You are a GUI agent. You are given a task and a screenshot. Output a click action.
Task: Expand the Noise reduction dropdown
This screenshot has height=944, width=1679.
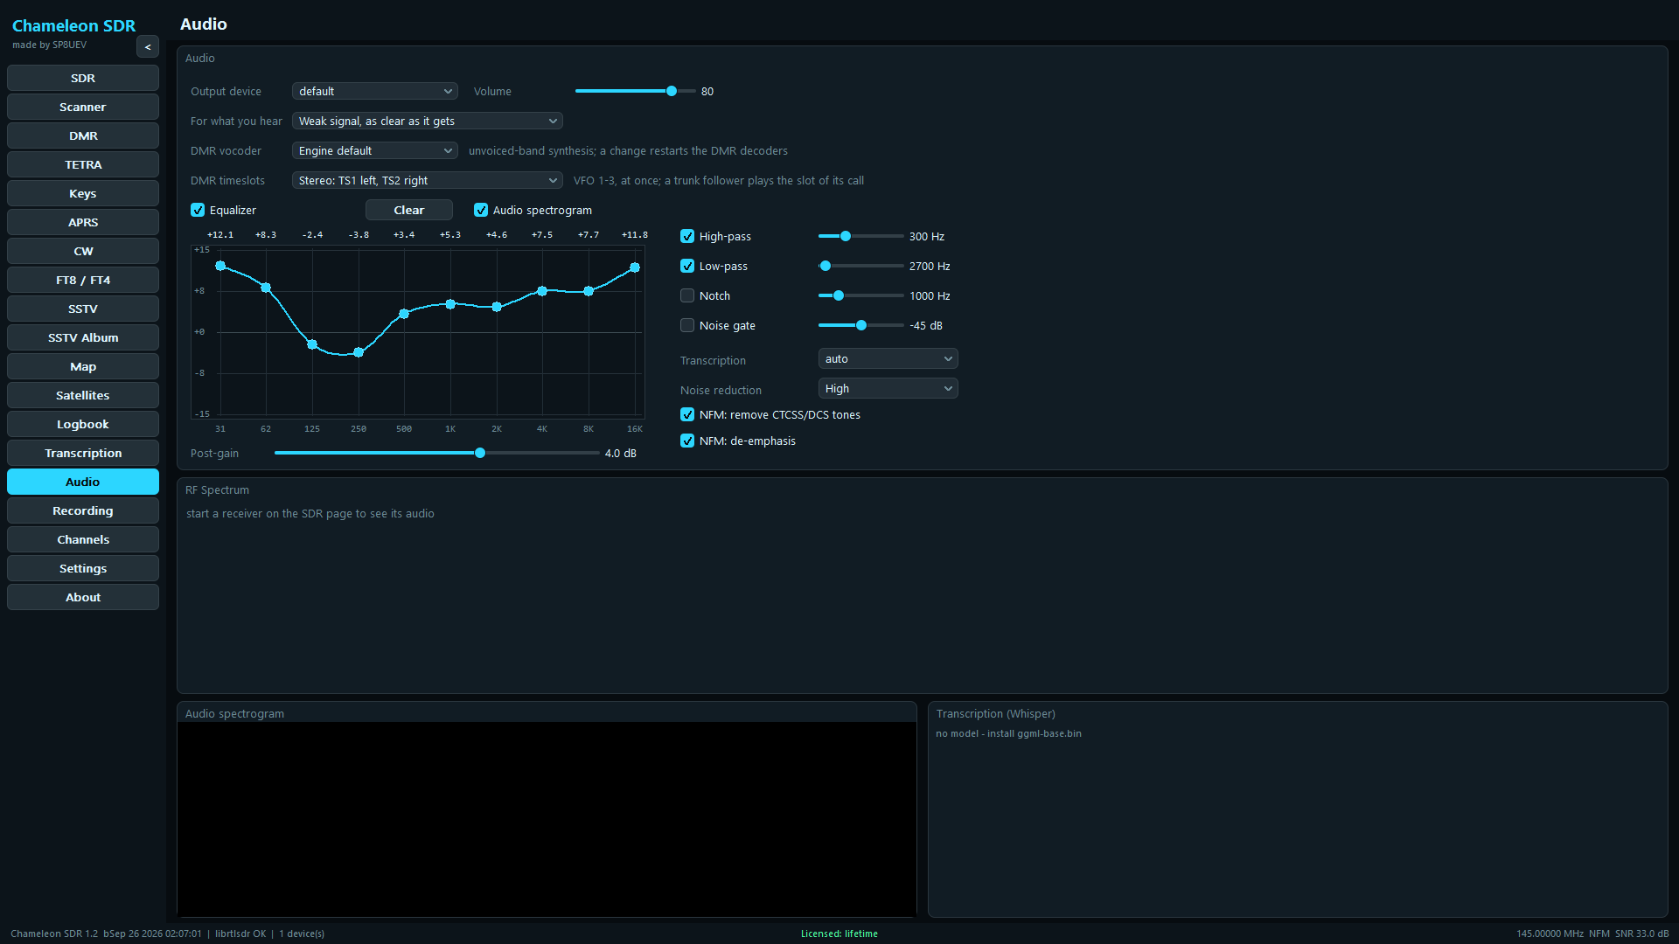coord(888,388)
